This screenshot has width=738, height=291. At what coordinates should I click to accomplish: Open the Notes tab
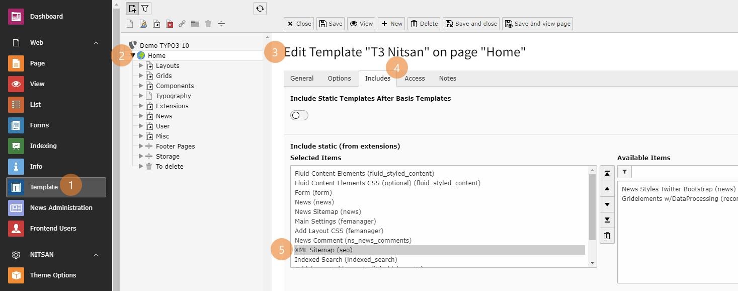[x=447, y=78]
